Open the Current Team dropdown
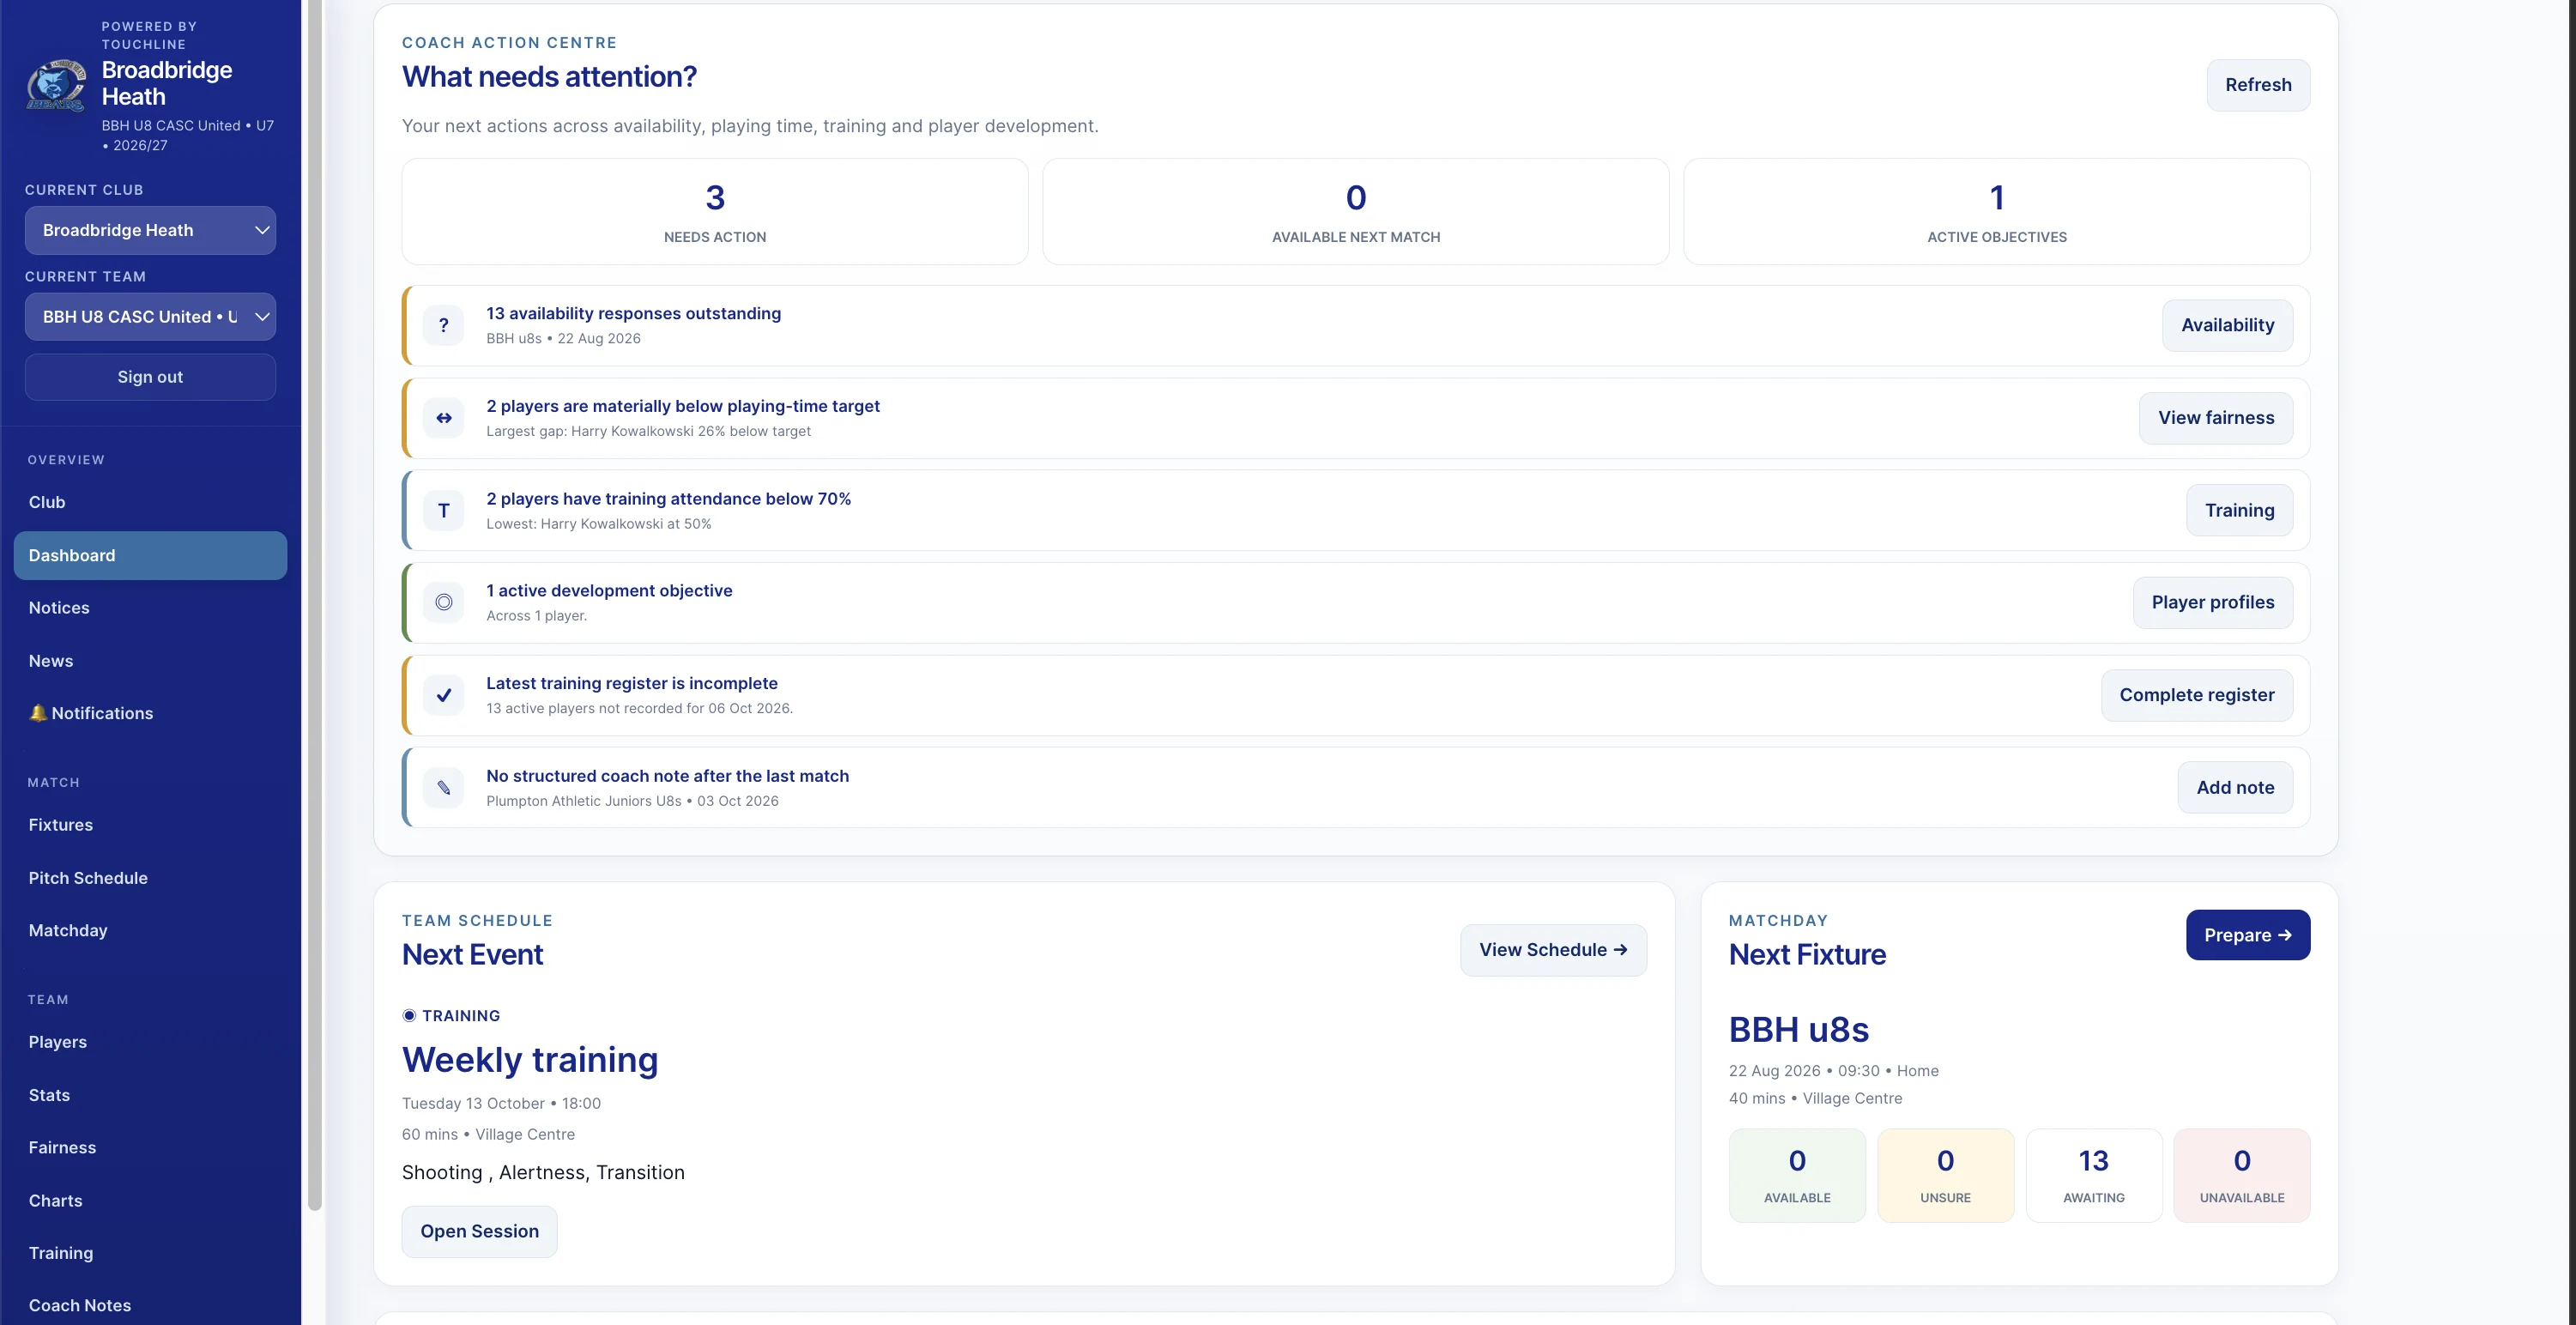2576x1325 pixels. click(150, 316)
